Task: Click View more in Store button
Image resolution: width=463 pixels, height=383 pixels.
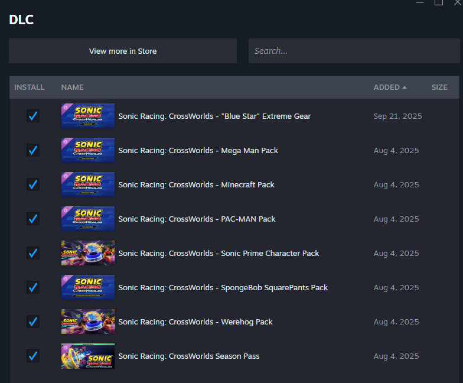Action: [x=123, y=51]
